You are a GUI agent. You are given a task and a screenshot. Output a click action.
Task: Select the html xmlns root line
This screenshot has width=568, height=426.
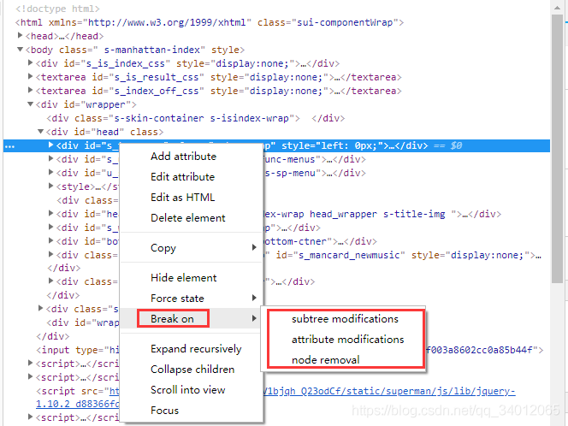(x=210, y=22)
